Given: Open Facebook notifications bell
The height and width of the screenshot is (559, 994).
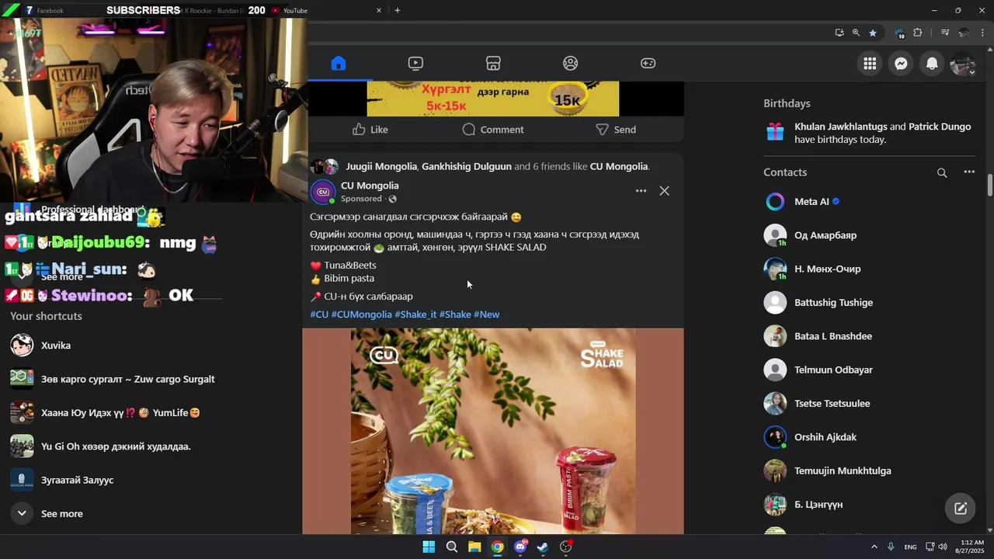Looking at the screenshot, I should tap(932, 64).
